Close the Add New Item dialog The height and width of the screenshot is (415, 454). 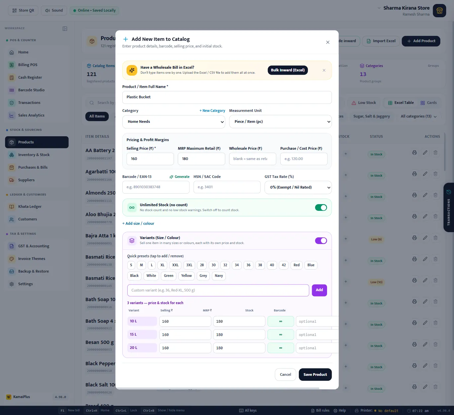pyautogui.click(x=328, y=42)
